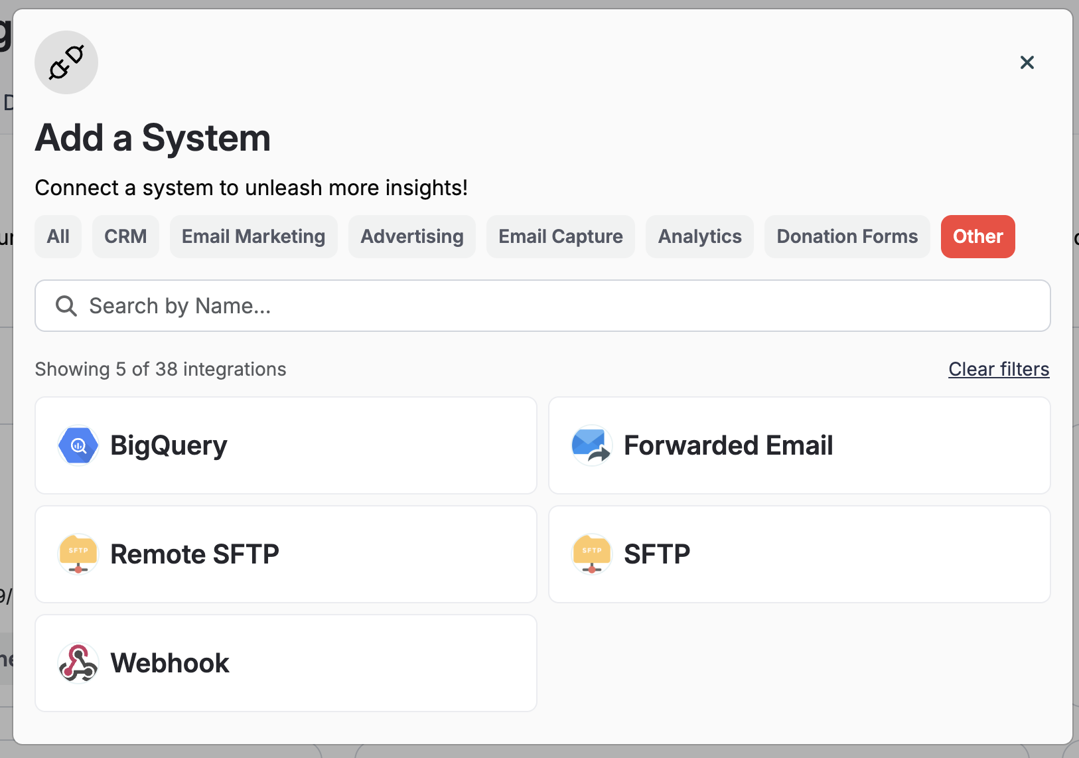This screenshot has height=758, width=1079.
Task: Filter integrations by CRM
Action: click(x=125, y=236)
